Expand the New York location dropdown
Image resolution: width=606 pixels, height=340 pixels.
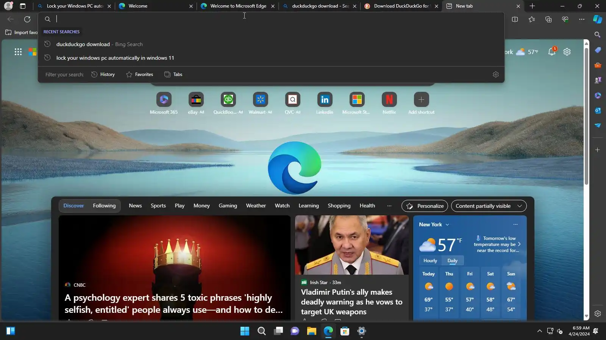pos(434,224)
